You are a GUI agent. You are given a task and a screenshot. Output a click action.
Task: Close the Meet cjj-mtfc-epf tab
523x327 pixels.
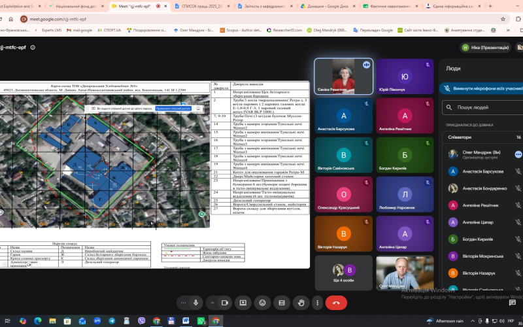[165, 7]
